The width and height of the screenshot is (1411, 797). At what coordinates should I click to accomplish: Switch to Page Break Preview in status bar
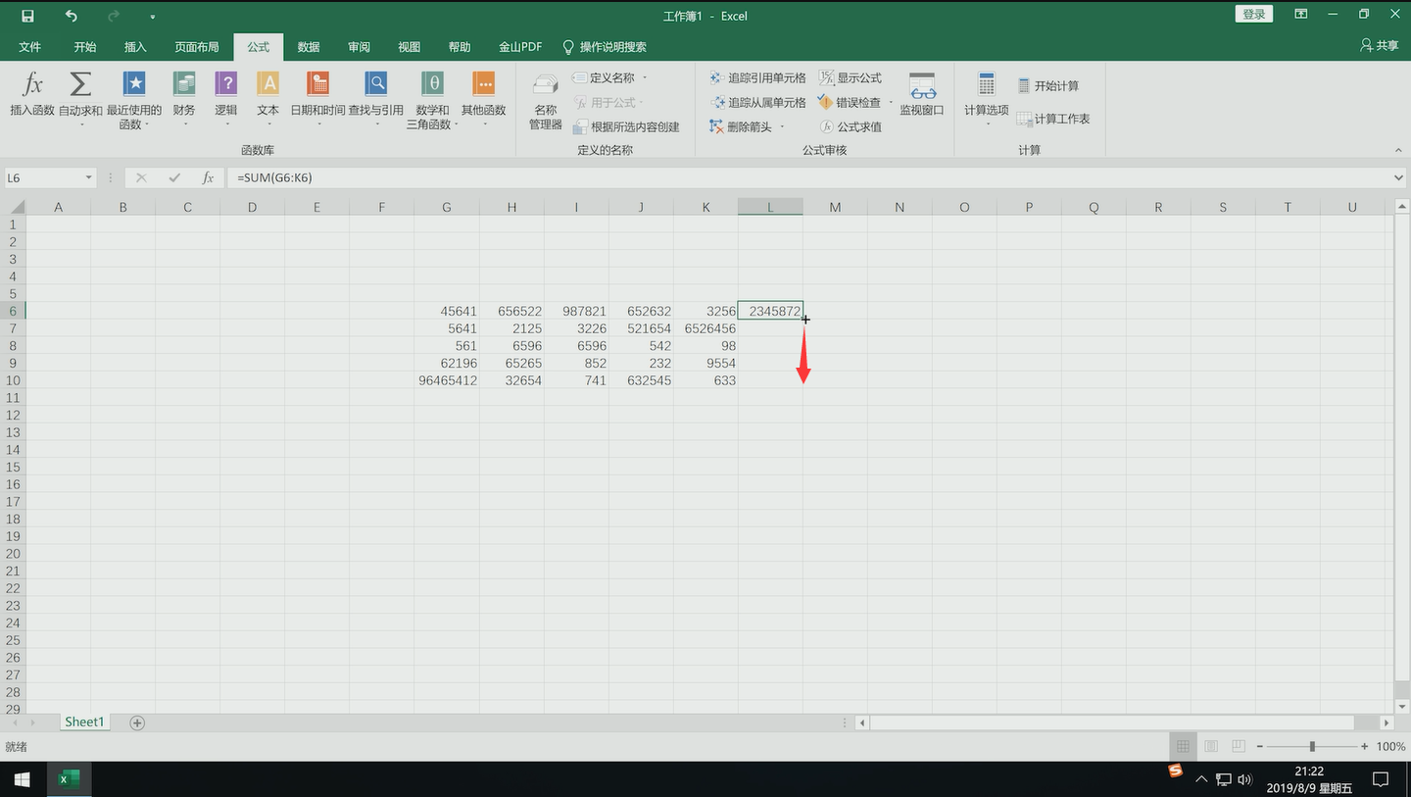[x=1238, y=747]
